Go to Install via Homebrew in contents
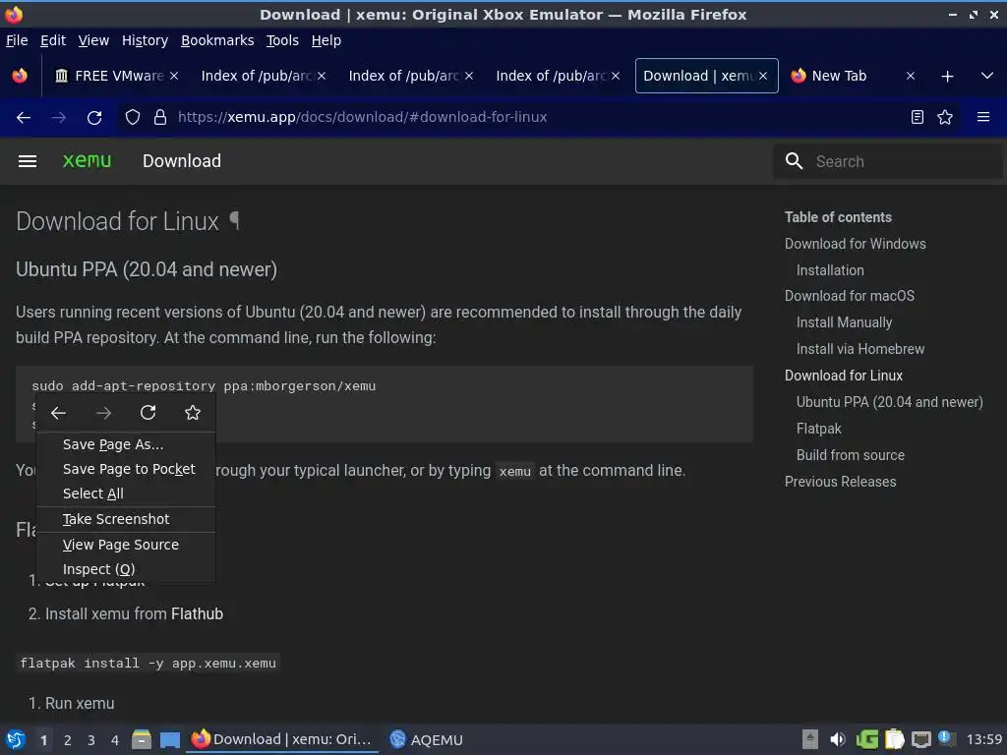Viewport: 1007px width, 755px height. point(860,349)
